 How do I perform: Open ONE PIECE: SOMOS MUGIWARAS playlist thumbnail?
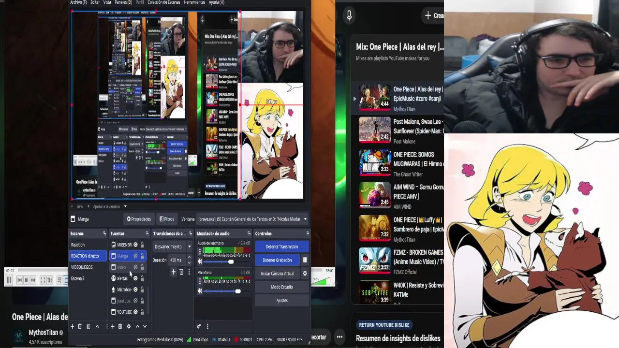tap(375, 162)
